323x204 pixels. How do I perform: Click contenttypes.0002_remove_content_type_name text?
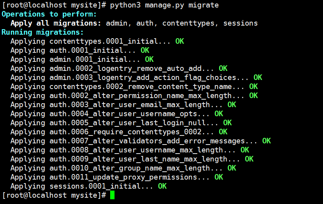(x=141, y=87)
